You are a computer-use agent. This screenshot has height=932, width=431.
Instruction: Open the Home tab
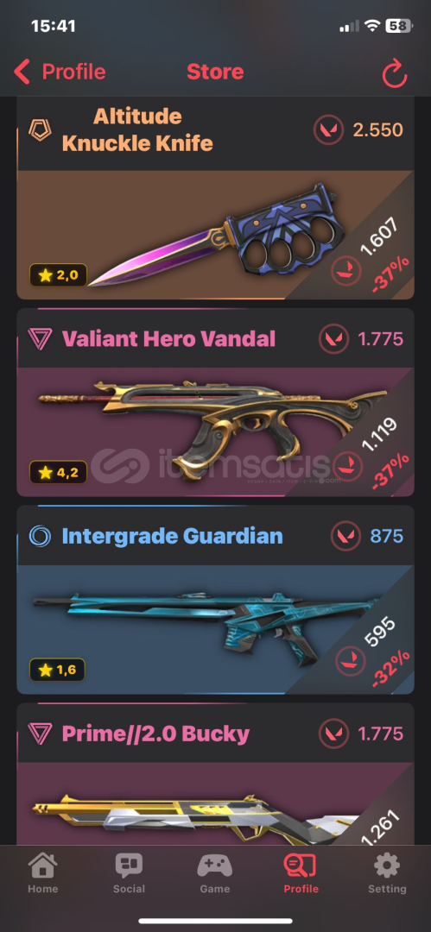coord(43,873)
